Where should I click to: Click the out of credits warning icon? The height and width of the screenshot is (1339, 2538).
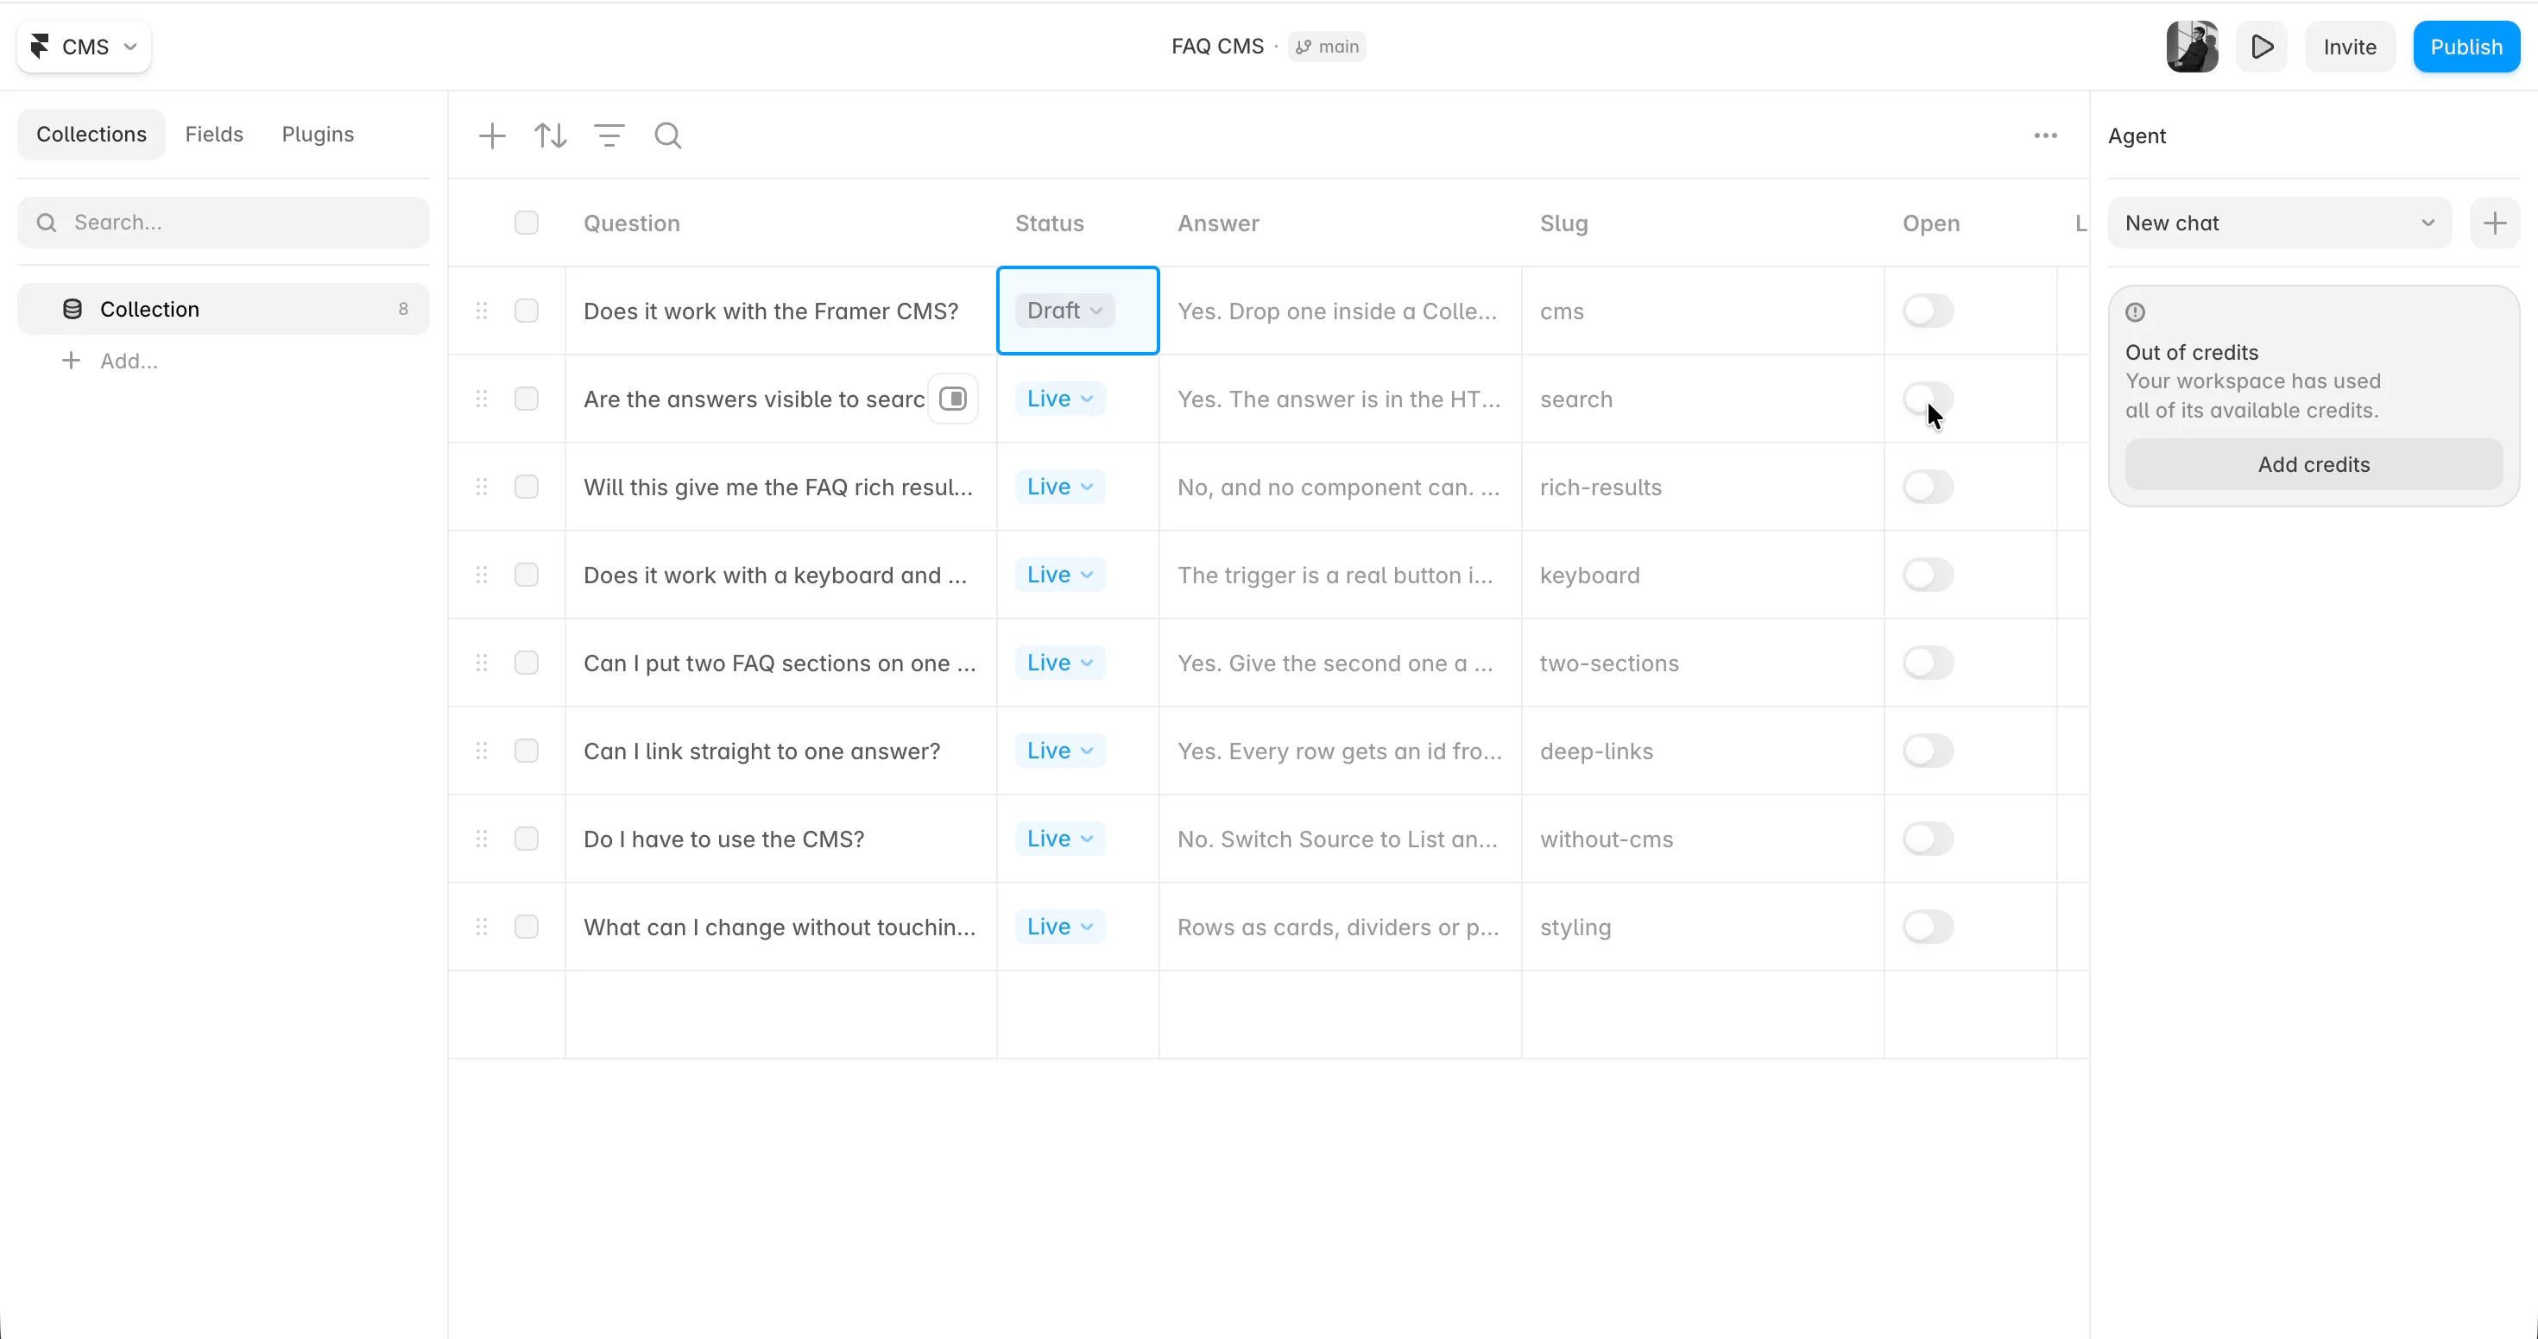tap(2134, 313)
